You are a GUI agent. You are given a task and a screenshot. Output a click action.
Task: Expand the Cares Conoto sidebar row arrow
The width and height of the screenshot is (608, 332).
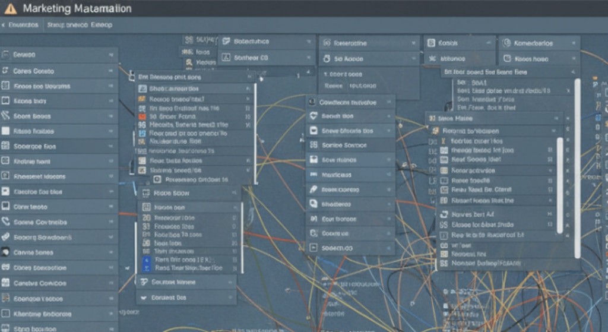coord(111,71)
